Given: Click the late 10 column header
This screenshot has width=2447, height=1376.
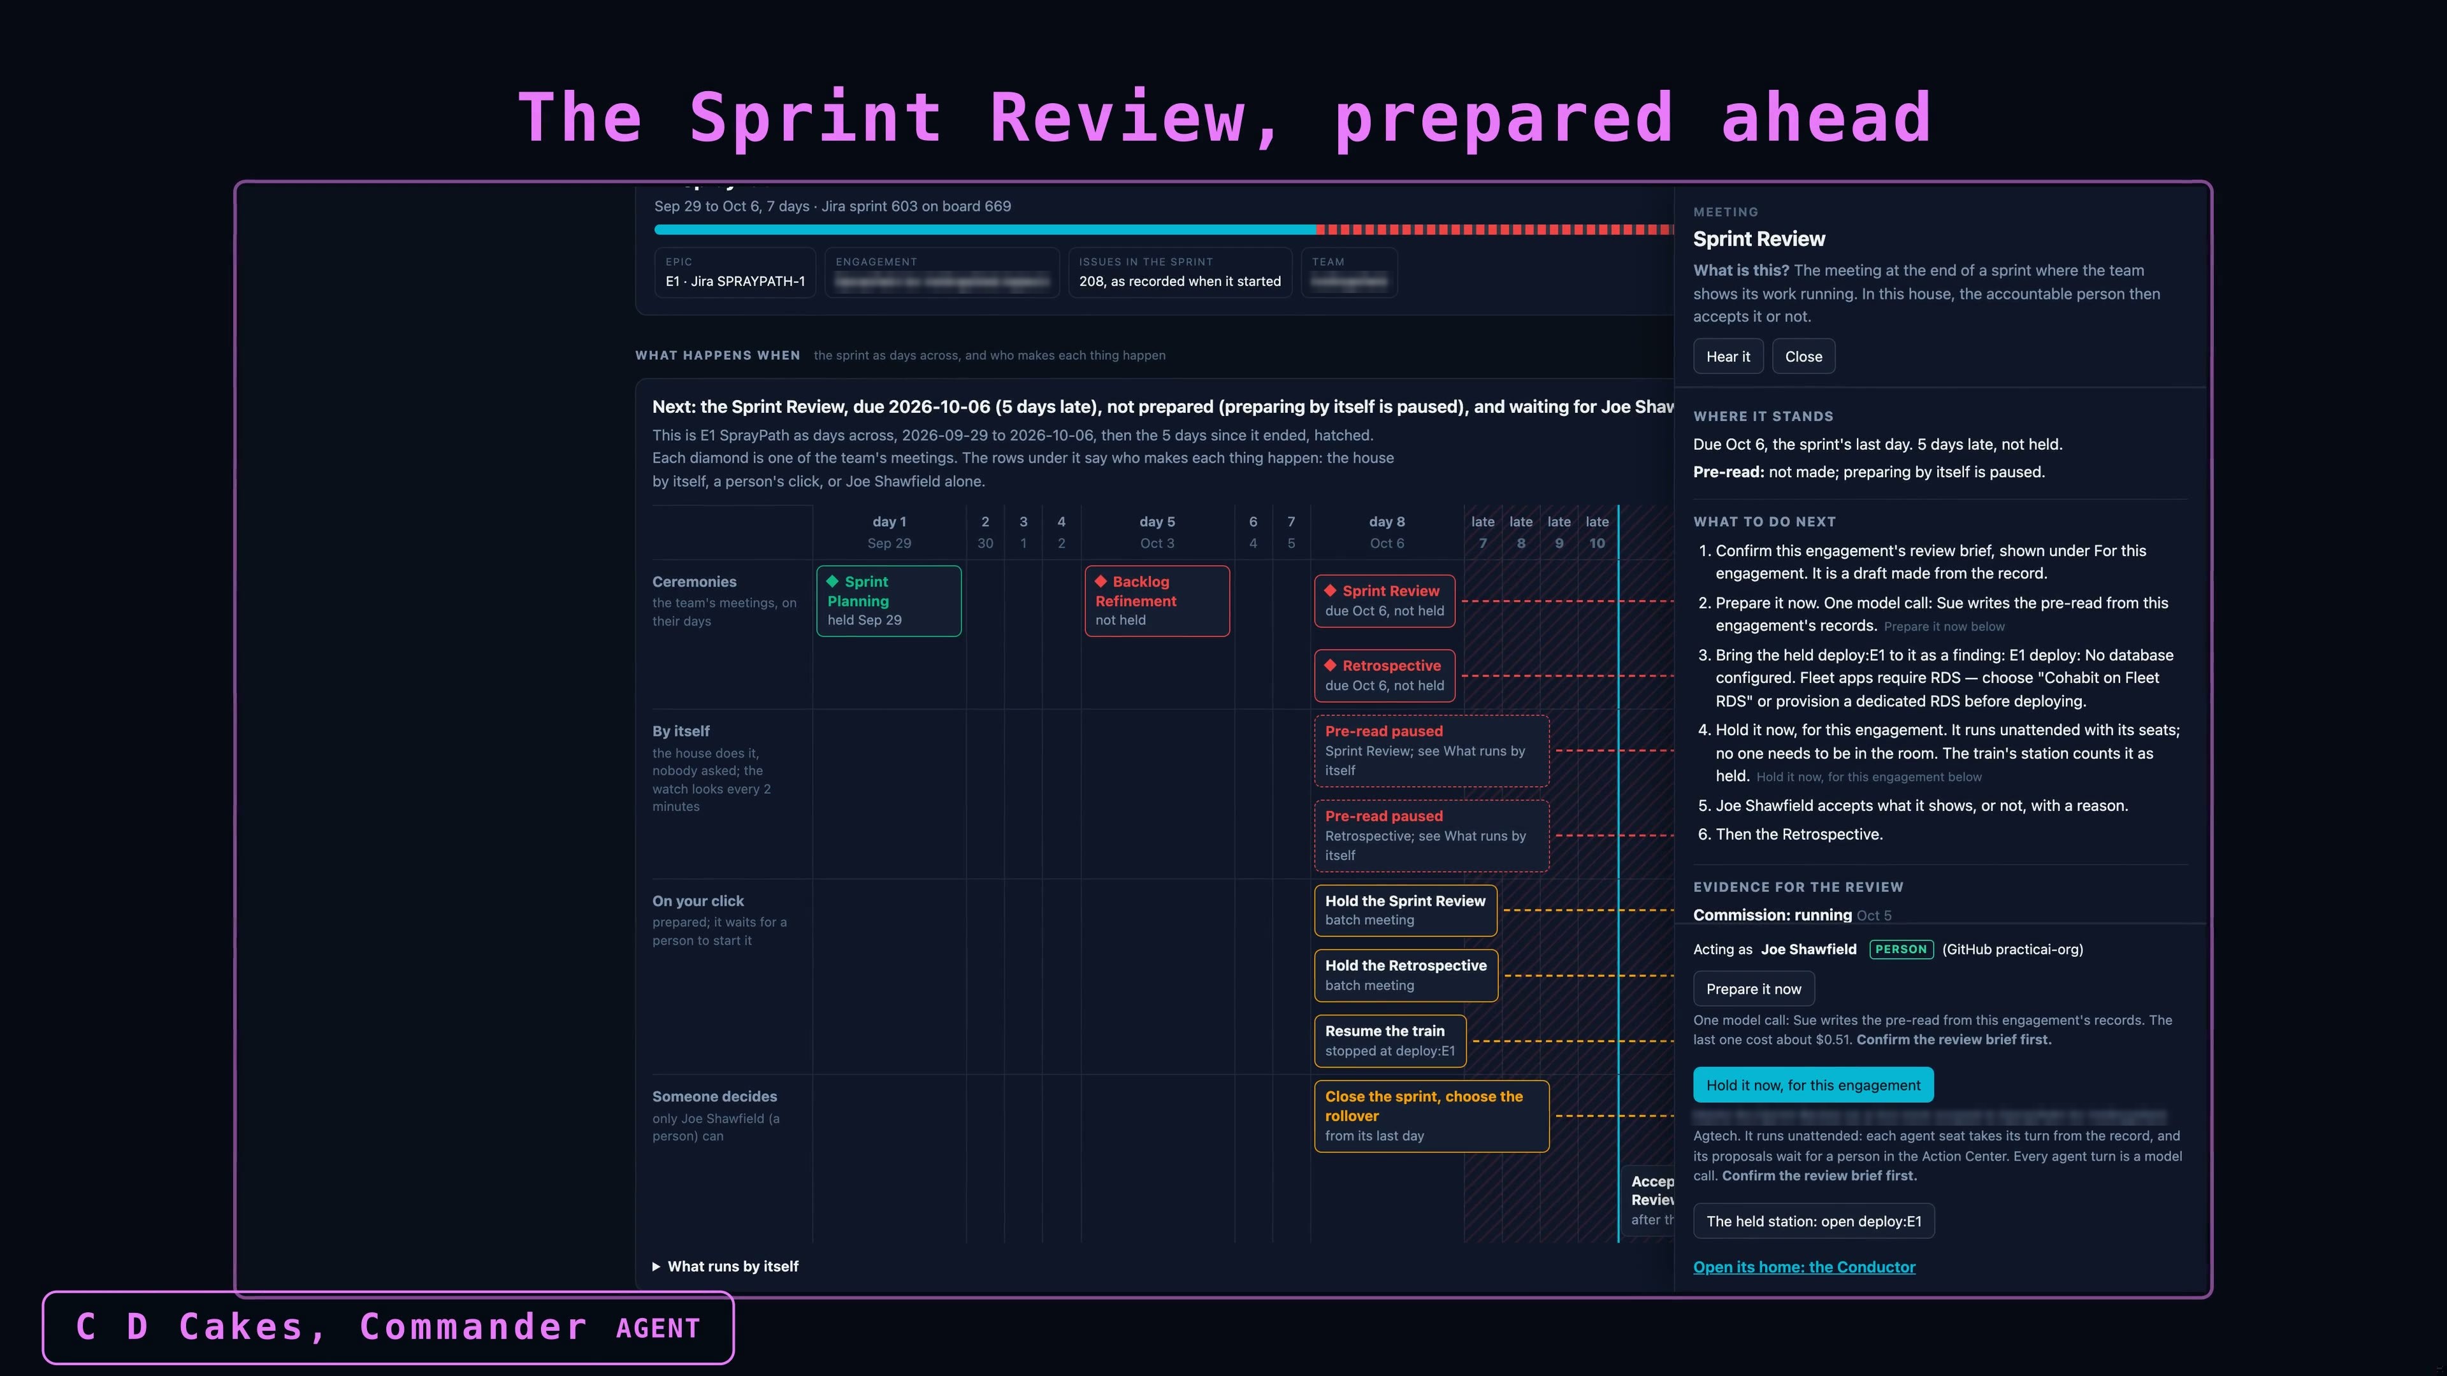Looking at the screenshot, I should [x=1597, y=533].
